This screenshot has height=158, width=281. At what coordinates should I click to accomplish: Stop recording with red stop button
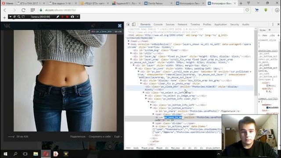(x=67, y=17)
